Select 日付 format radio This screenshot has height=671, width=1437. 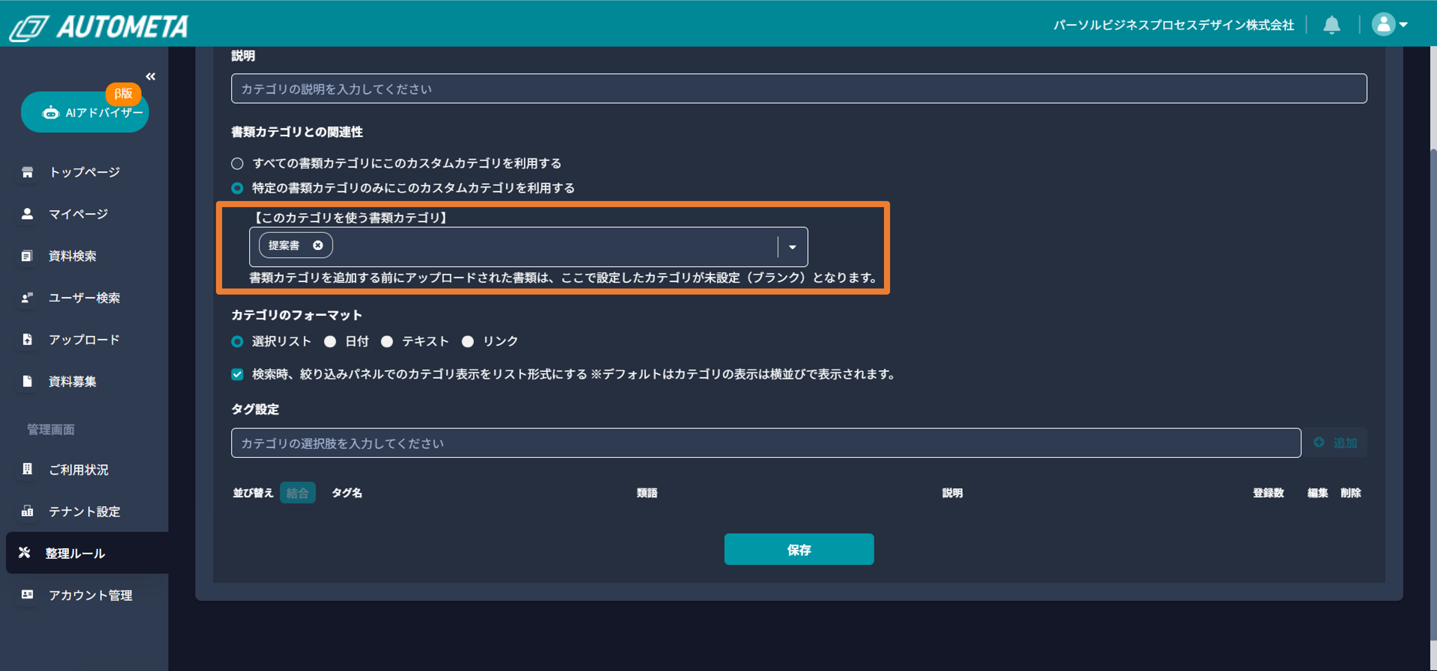click(x=330, y=342)
